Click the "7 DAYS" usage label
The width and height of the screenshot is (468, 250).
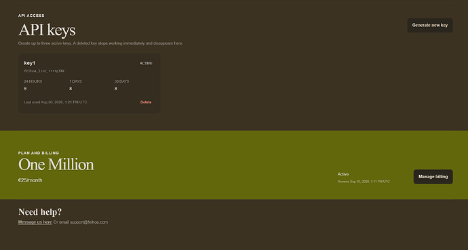(75, 81)
